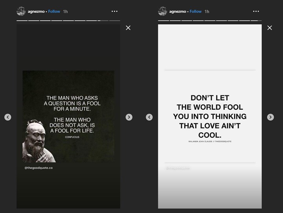Click the CONFUCIUS attribution text
This screenshot has height=213, width=283.
[x=72, y=137]
